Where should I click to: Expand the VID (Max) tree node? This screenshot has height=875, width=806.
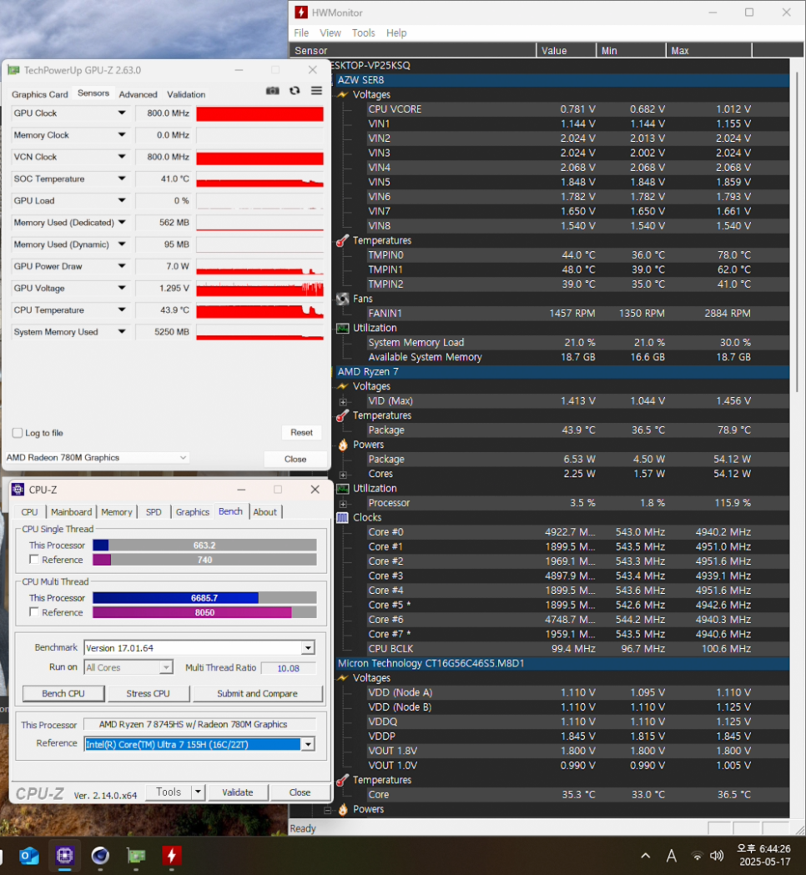click(x=343, y=402)
